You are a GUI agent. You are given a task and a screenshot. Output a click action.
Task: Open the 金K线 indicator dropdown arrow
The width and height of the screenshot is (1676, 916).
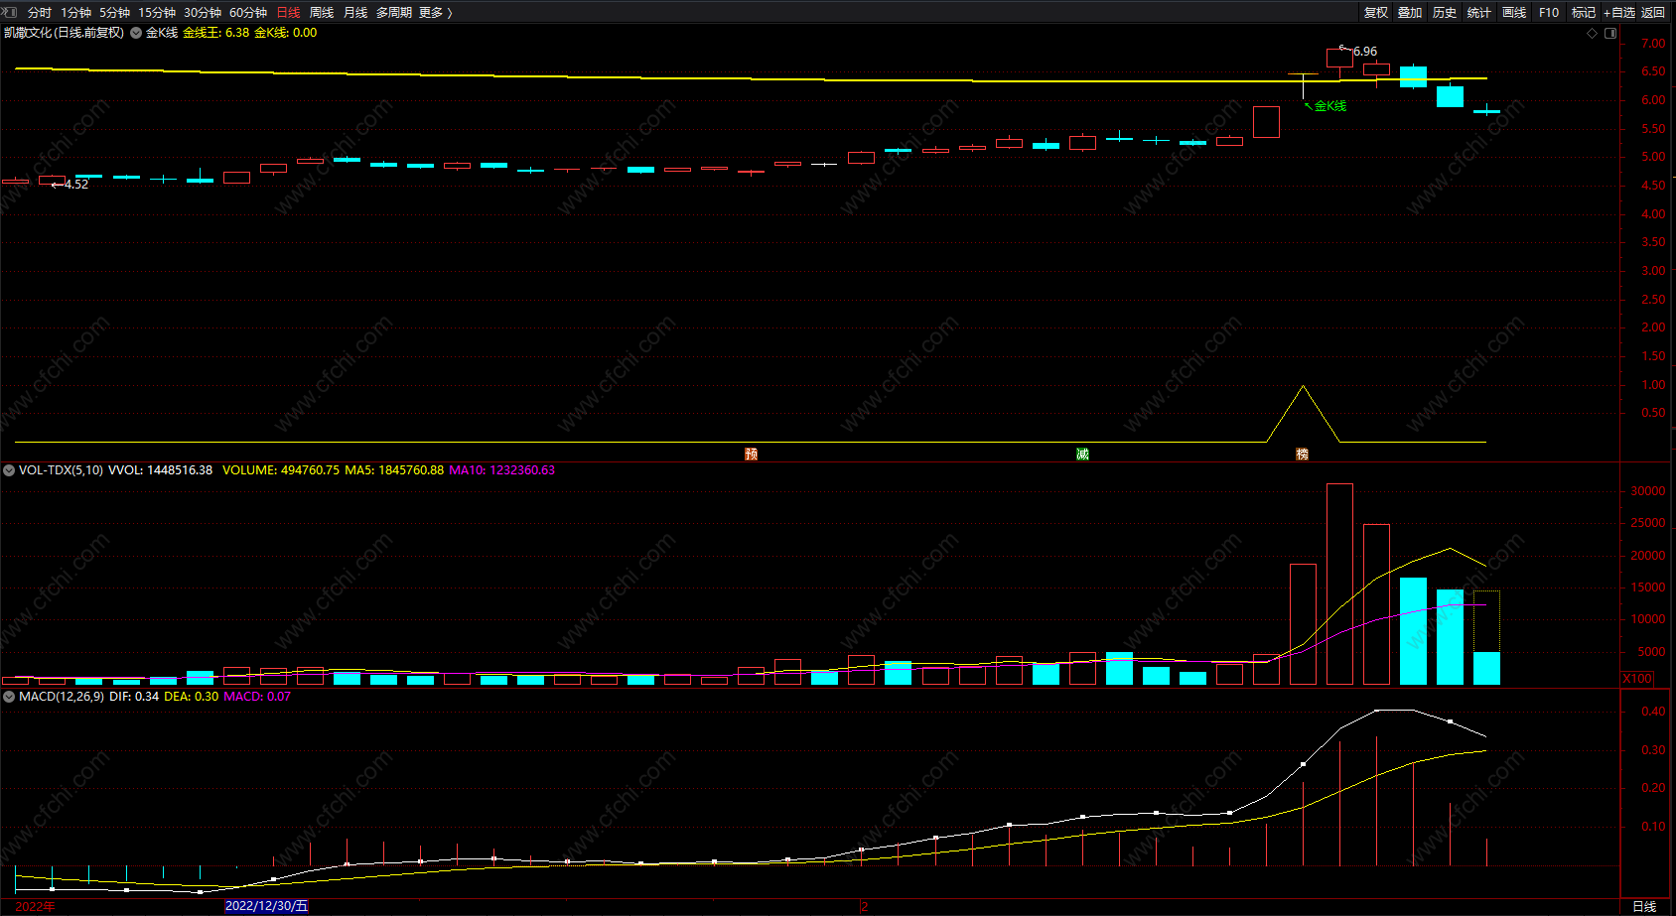pyautogui.click(x=136, y=33)
